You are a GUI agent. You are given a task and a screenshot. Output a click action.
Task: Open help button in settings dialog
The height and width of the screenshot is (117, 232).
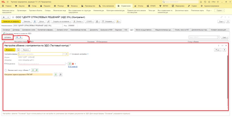pyautogui.click(x=225, y=50)
